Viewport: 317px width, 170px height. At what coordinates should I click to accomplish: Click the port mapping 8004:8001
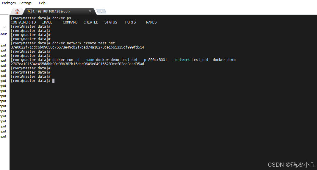(158, 60)
